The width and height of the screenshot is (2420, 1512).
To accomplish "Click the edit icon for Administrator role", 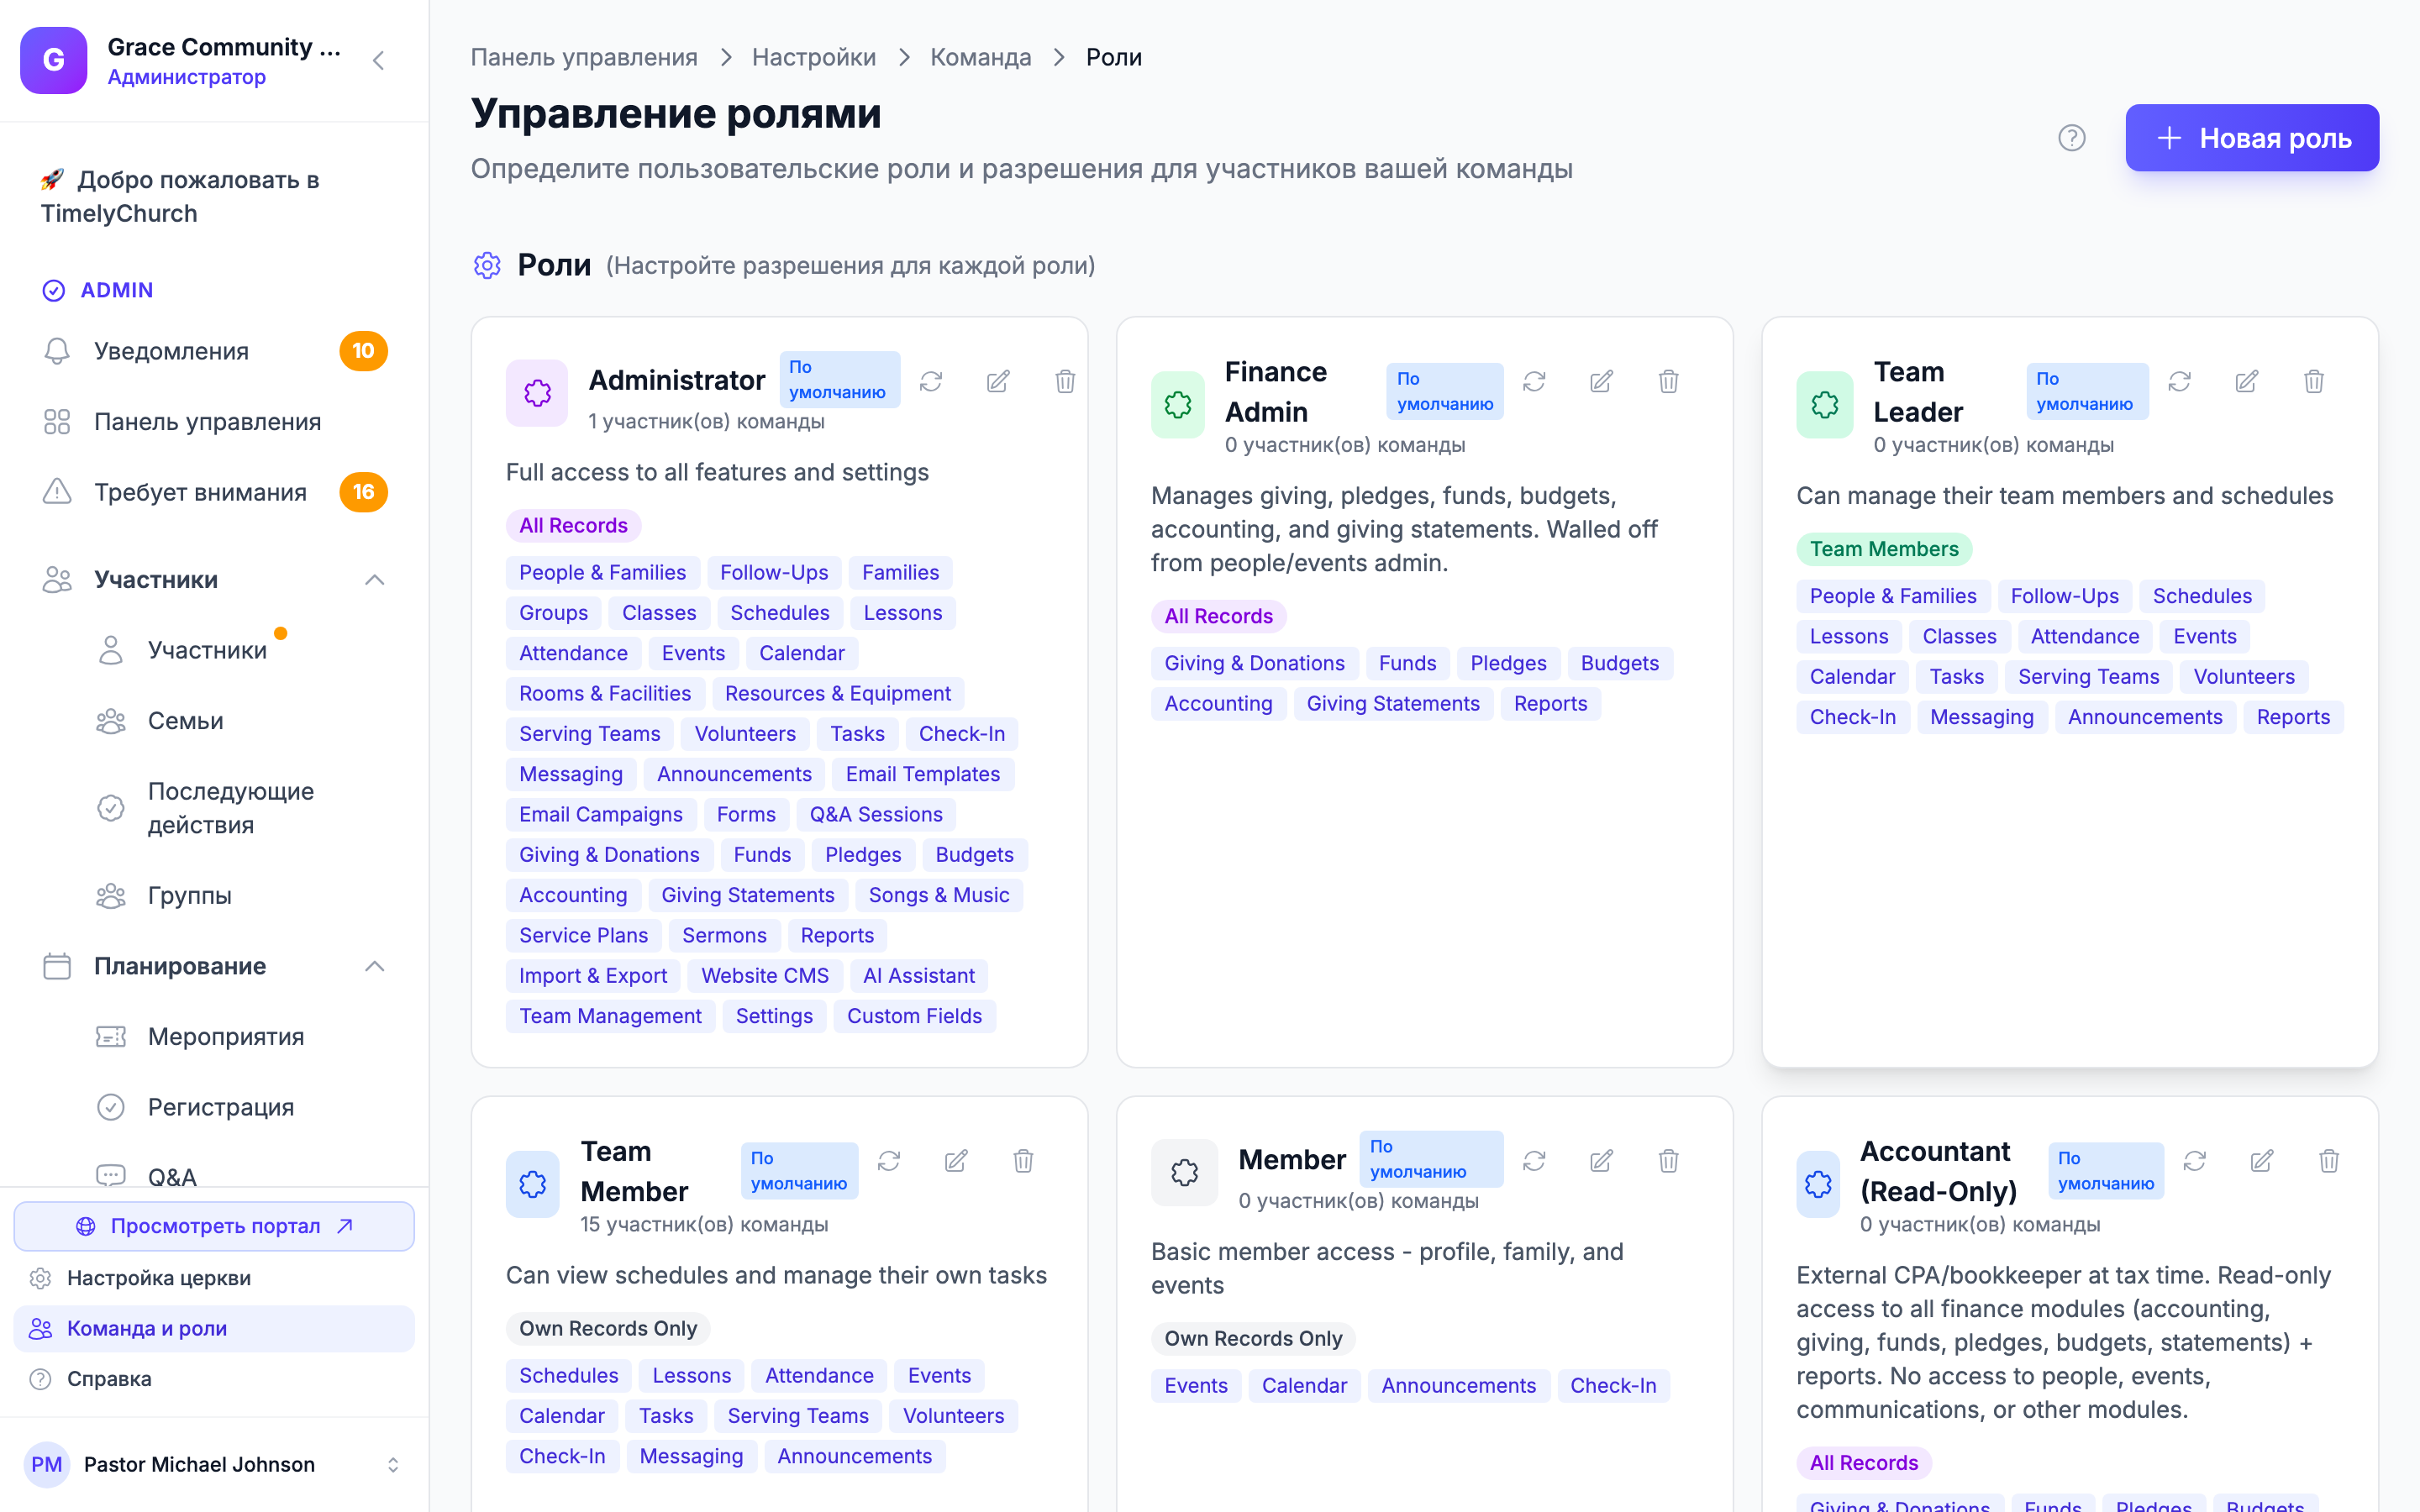I will [x=997, y=381].
